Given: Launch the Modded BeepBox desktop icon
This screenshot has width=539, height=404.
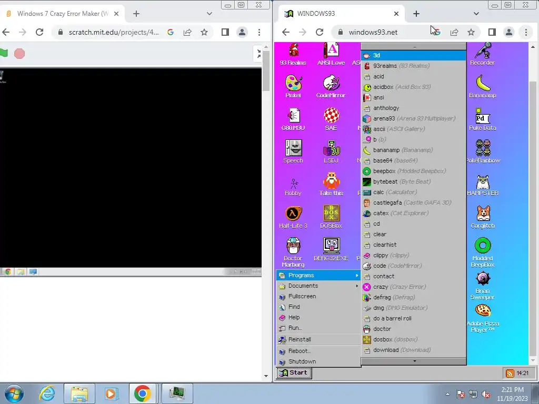Looking at the screenshot, I should [x=483, y=252].
